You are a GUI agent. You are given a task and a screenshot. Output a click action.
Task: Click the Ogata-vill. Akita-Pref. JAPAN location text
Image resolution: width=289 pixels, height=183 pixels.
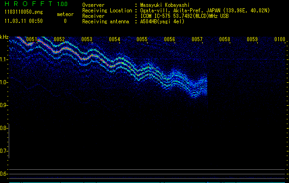tap(205, 11)
